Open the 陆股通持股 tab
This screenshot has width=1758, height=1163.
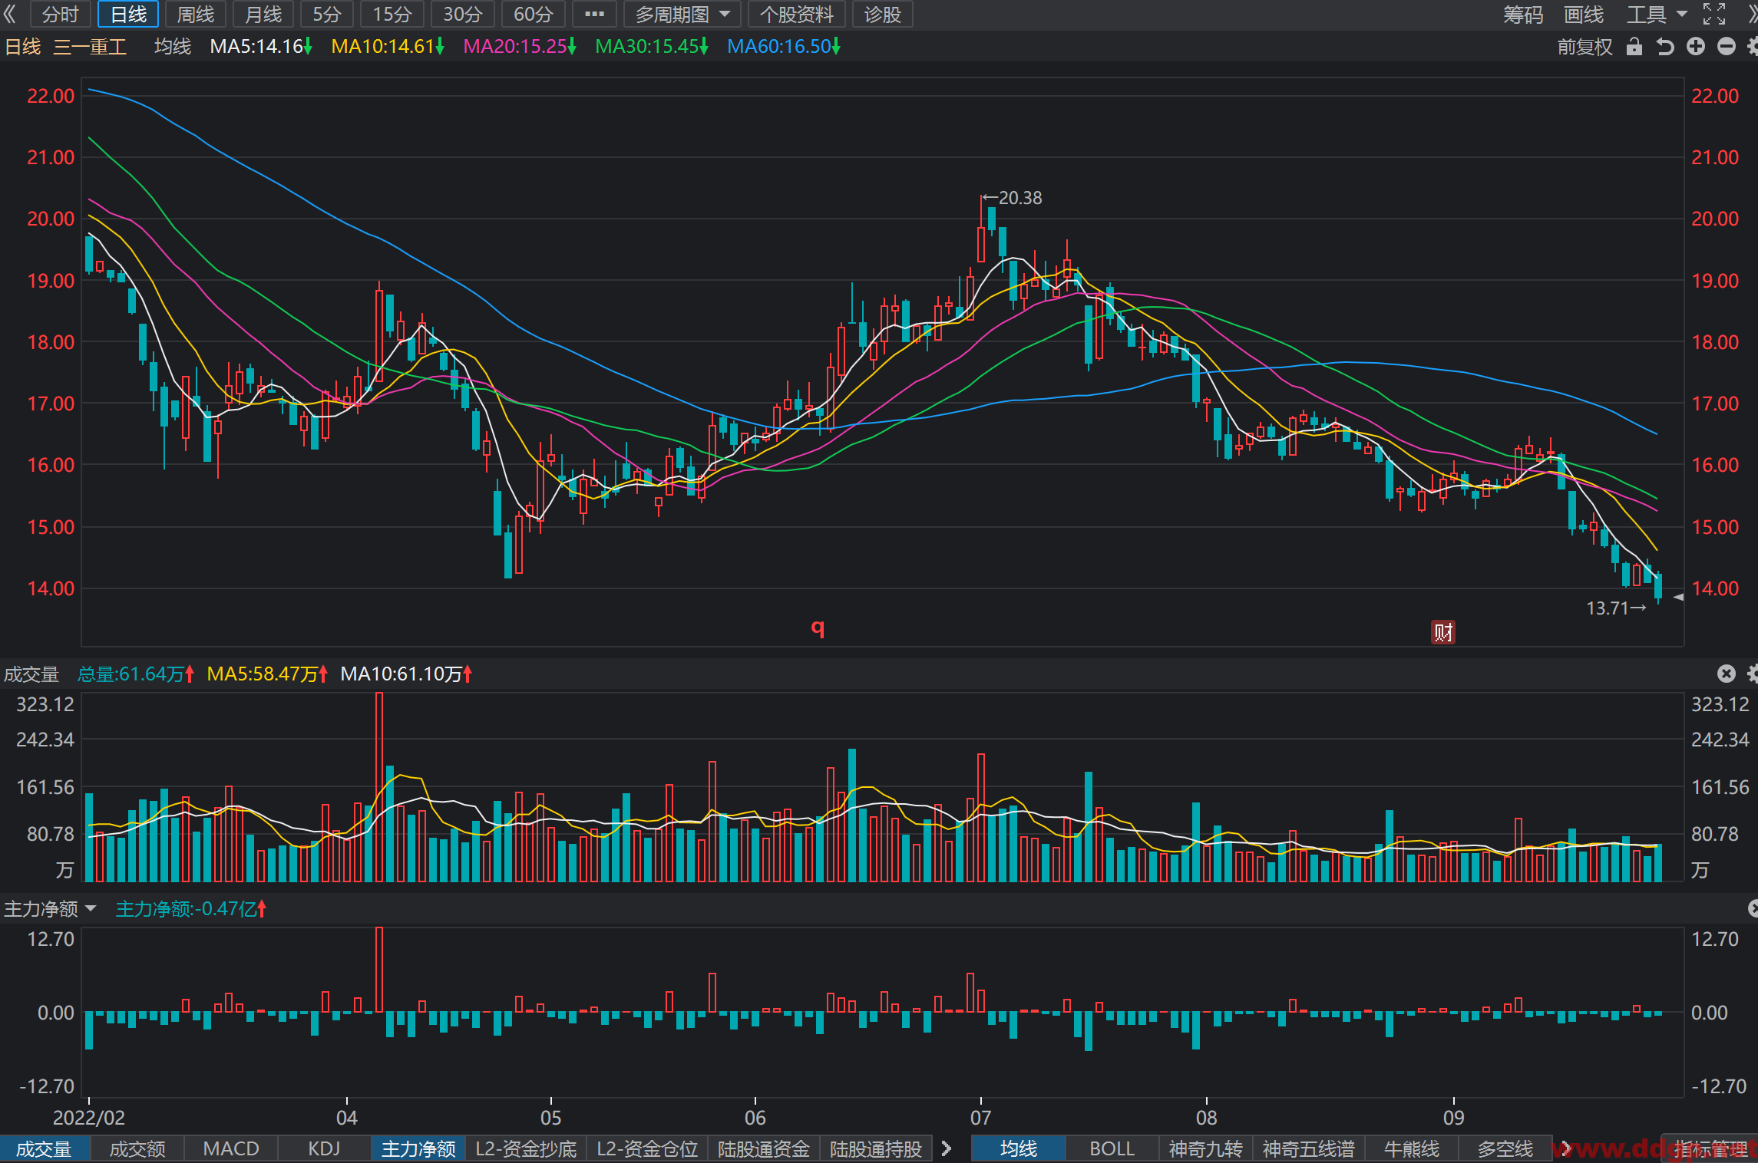876,1148
